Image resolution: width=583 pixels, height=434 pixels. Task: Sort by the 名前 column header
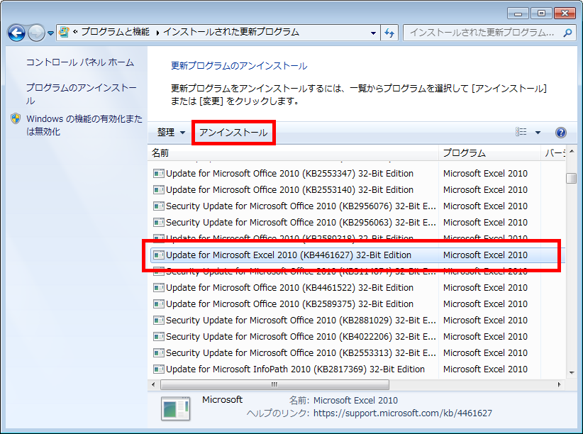click(x=293, y=153)
